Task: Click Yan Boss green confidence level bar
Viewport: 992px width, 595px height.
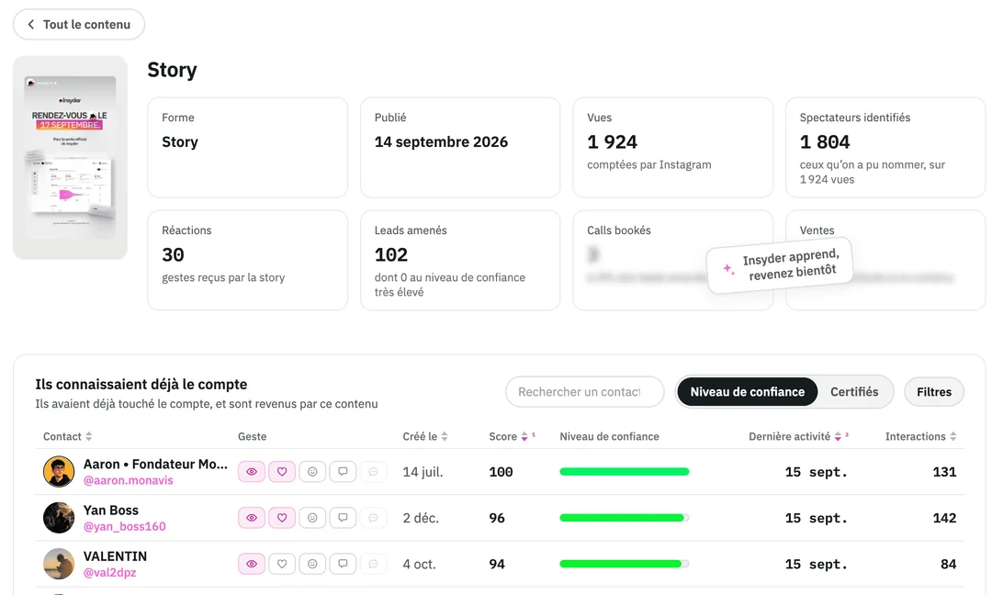Action: 625,518
